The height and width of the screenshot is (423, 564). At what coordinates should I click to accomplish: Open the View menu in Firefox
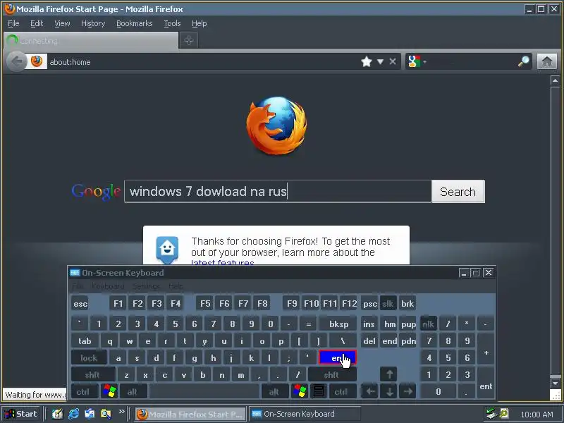[62, 23]
